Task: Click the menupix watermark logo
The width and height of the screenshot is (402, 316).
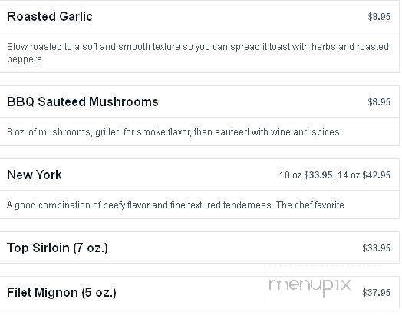Action: click(310, 286)
